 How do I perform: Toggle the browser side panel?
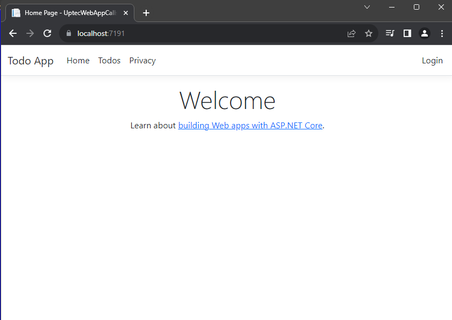407,33
